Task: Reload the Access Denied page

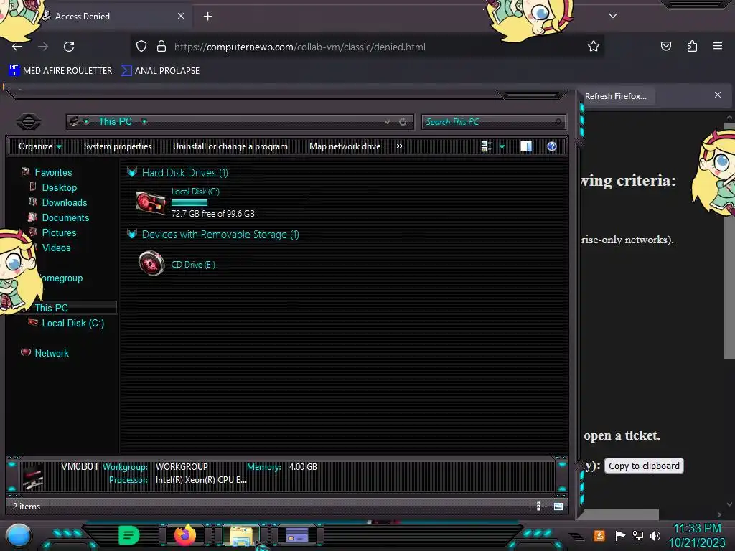Action: click(69, 47)
